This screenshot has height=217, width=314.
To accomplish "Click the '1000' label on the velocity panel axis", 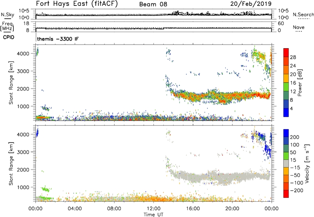I will (23, 188).
